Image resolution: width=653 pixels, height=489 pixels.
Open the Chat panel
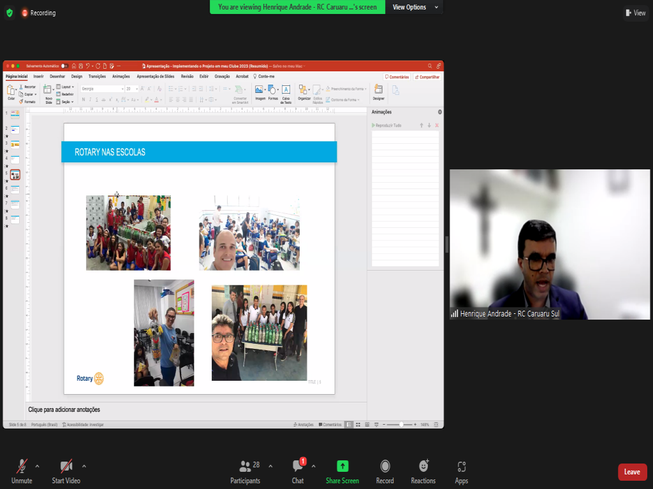coord(298,467)
